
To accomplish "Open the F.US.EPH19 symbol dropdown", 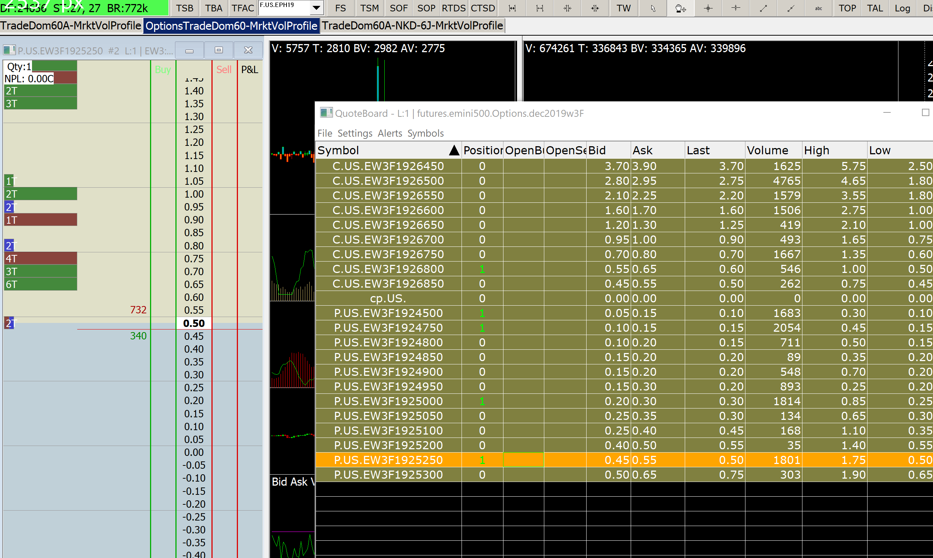I will click(x=317, y=7).
